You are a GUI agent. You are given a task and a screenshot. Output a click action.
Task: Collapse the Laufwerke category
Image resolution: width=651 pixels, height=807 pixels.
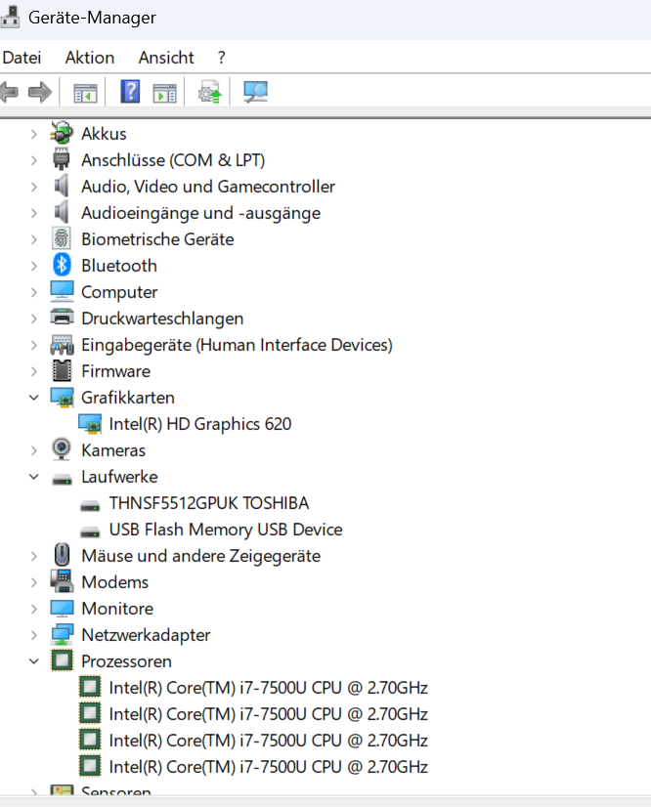(x=34, y=477)
